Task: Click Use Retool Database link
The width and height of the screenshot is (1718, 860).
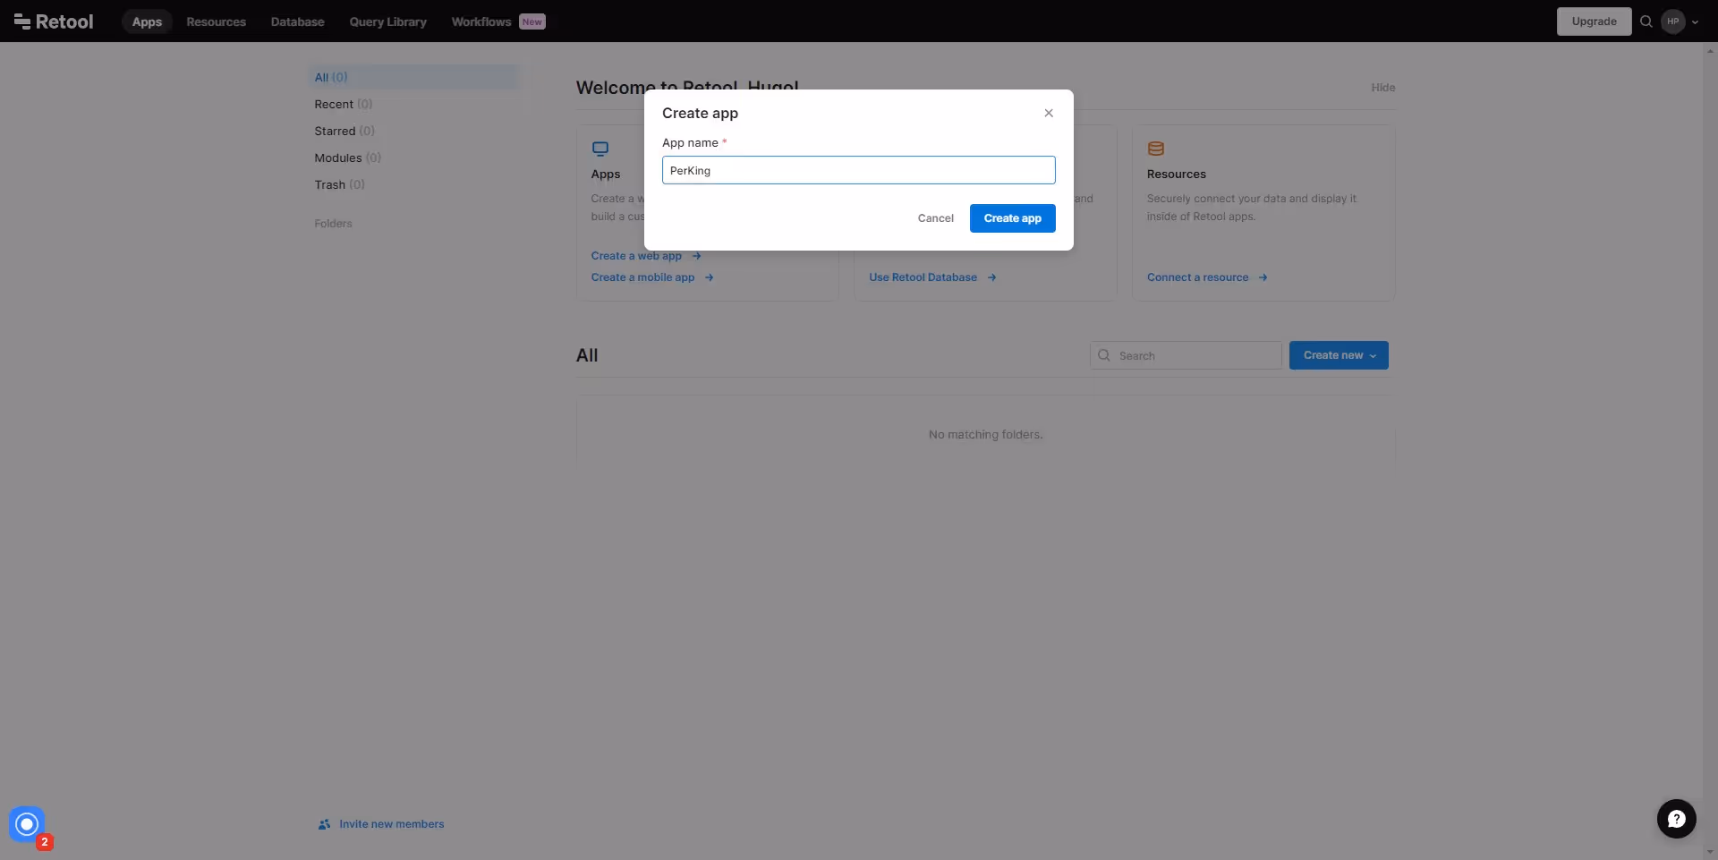Action: 923,277
